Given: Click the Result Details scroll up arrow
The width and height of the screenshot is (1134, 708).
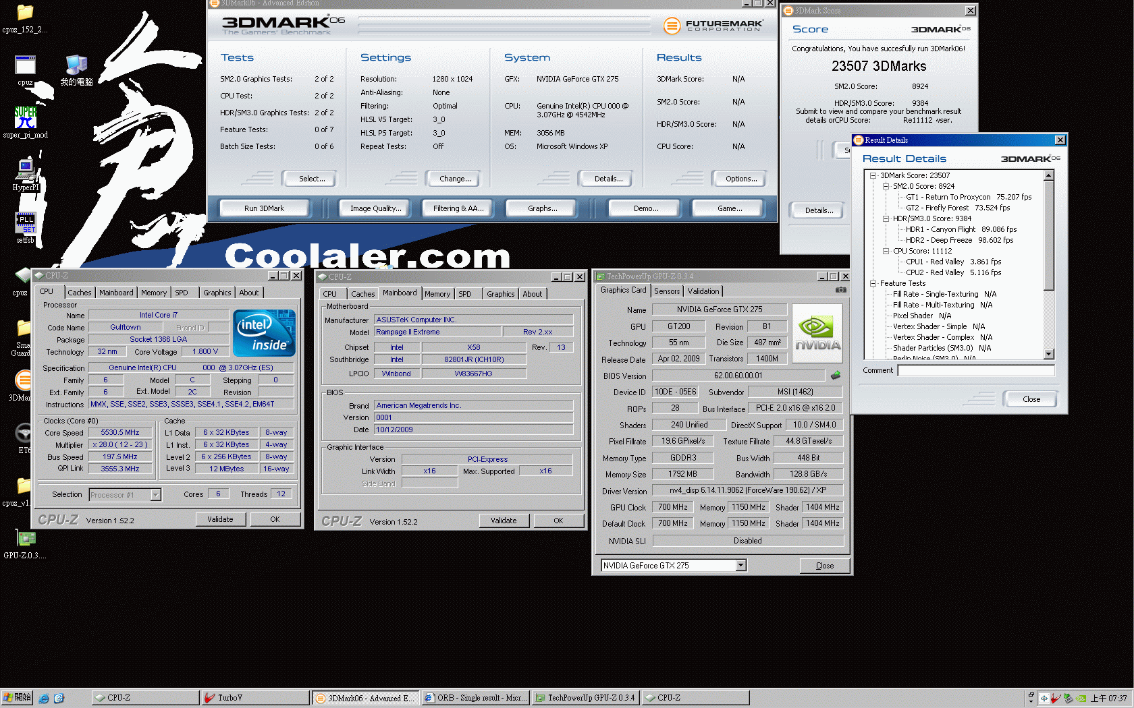Looking at the screenshot, I should click(x=1048, y=175).
